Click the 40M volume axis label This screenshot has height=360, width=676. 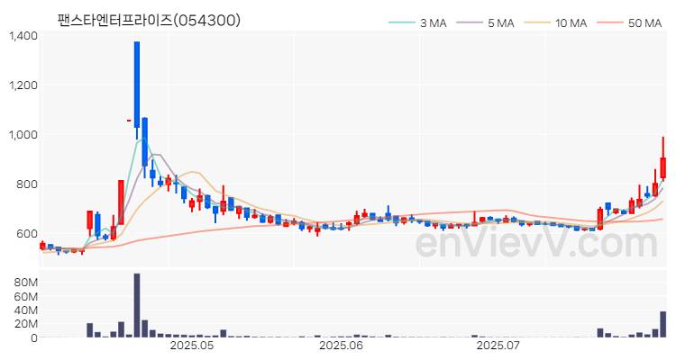point(26,310)
